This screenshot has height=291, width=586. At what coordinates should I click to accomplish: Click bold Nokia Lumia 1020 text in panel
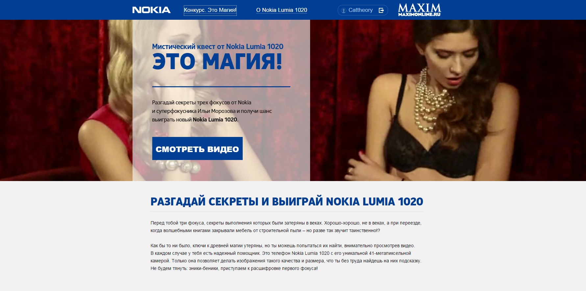tap(215, 119)
